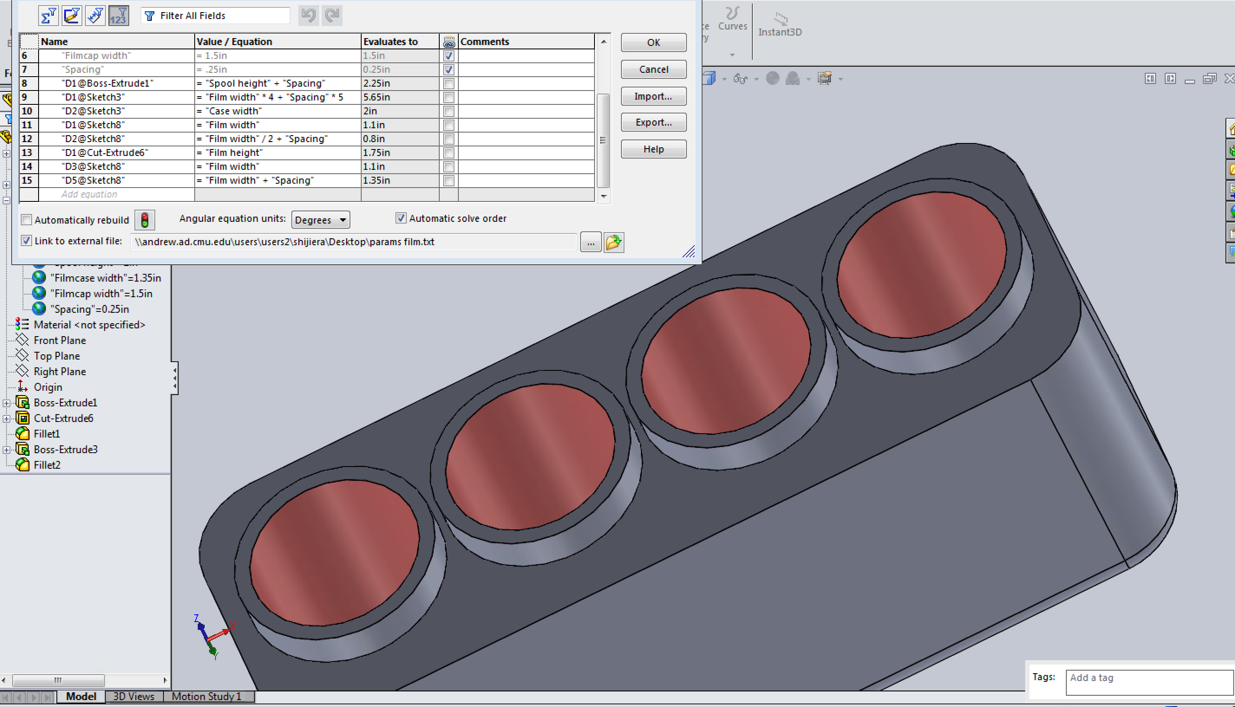Open the Motion Study 1 tab
1235x707 pixels.
pyautogui.click(x=206, y=696)
